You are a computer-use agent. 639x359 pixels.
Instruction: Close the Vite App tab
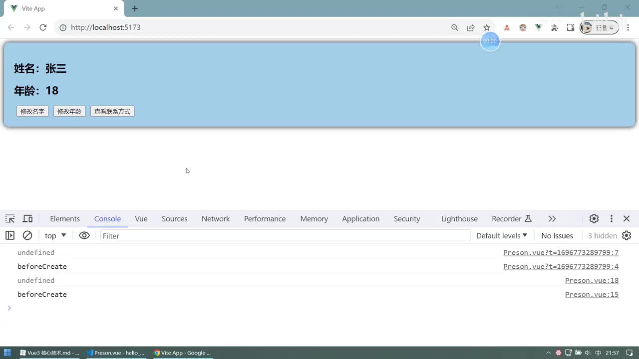[x=116, y=8]
